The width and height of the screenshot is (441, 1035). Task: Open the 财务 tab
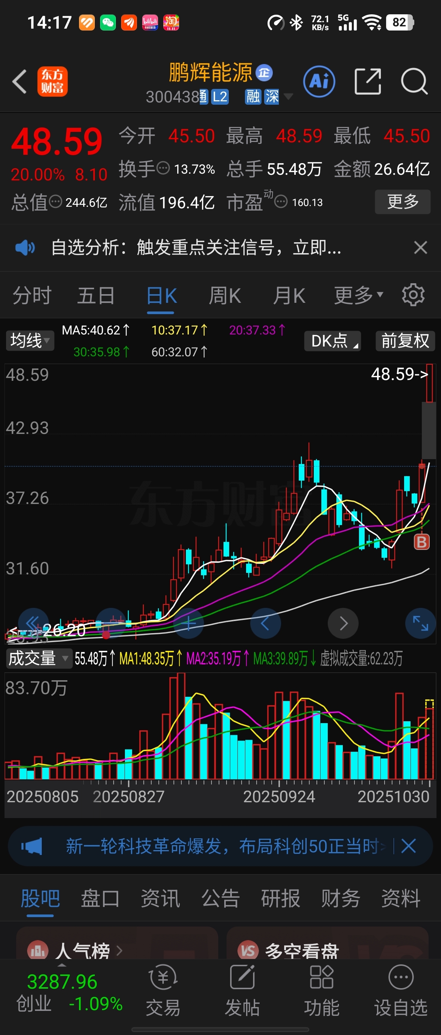[x=341, y=898]
